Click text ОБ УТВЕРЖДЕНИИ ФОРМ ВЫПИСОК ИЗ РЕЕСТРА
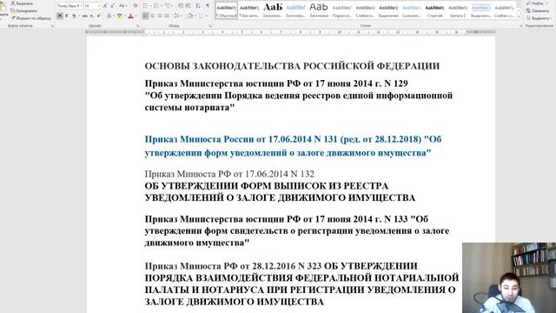This screenshot has height=313, width=556. (x=267, y=186)
